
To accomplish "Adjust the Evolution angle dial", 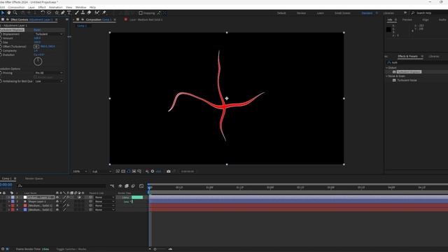I will point(38,62).
